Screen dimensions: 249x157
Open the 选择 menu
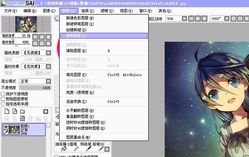tap(88, 11)
